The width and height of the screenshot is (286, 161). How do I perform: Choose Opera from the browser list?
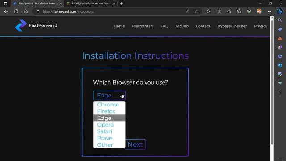coord(109,125)
